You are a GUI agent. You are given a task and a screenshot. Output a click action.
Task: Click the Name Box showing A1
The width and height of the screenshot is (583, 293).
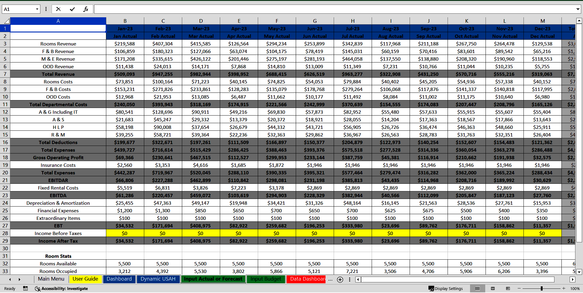tap(19, 9)
